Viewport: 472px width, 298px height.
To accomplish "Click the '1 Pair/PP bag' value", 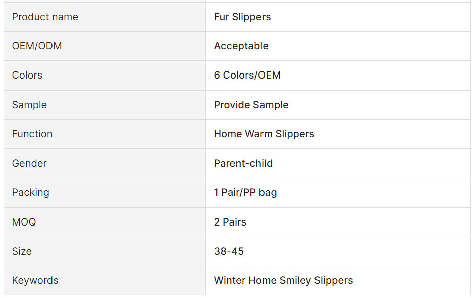I will (x=245, y=192).
